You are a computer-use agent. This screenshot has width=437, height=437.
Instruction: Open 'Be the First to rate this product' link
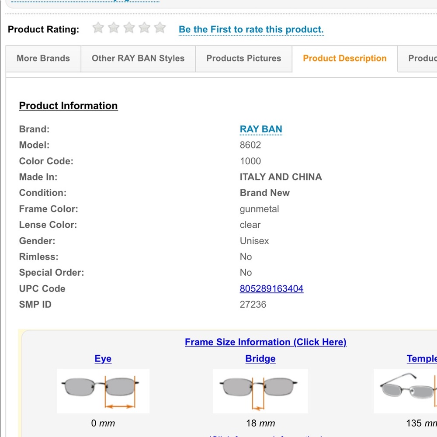[x=251, y=30]
